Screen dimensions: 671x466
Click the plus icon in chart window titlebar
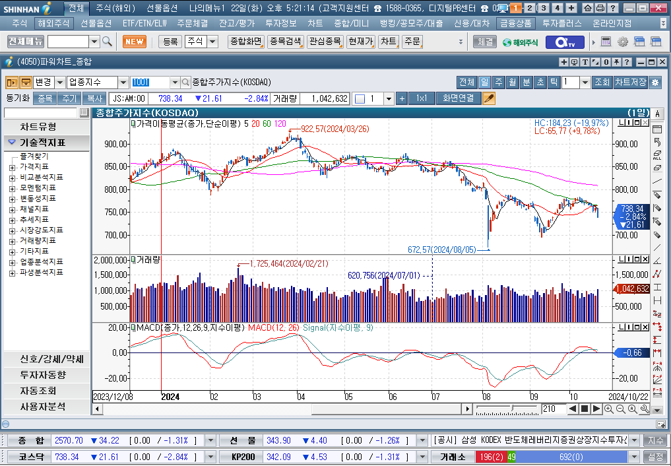[x=564, y=62]
